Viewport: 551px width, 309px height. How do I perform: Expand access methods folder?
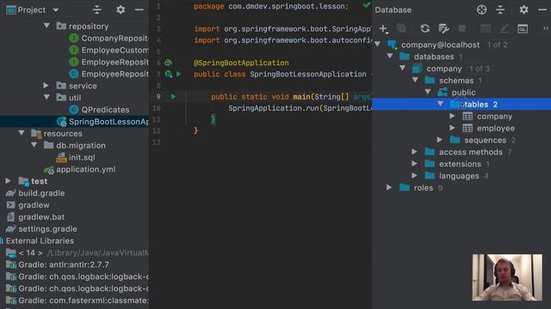(x=415, y=151)
